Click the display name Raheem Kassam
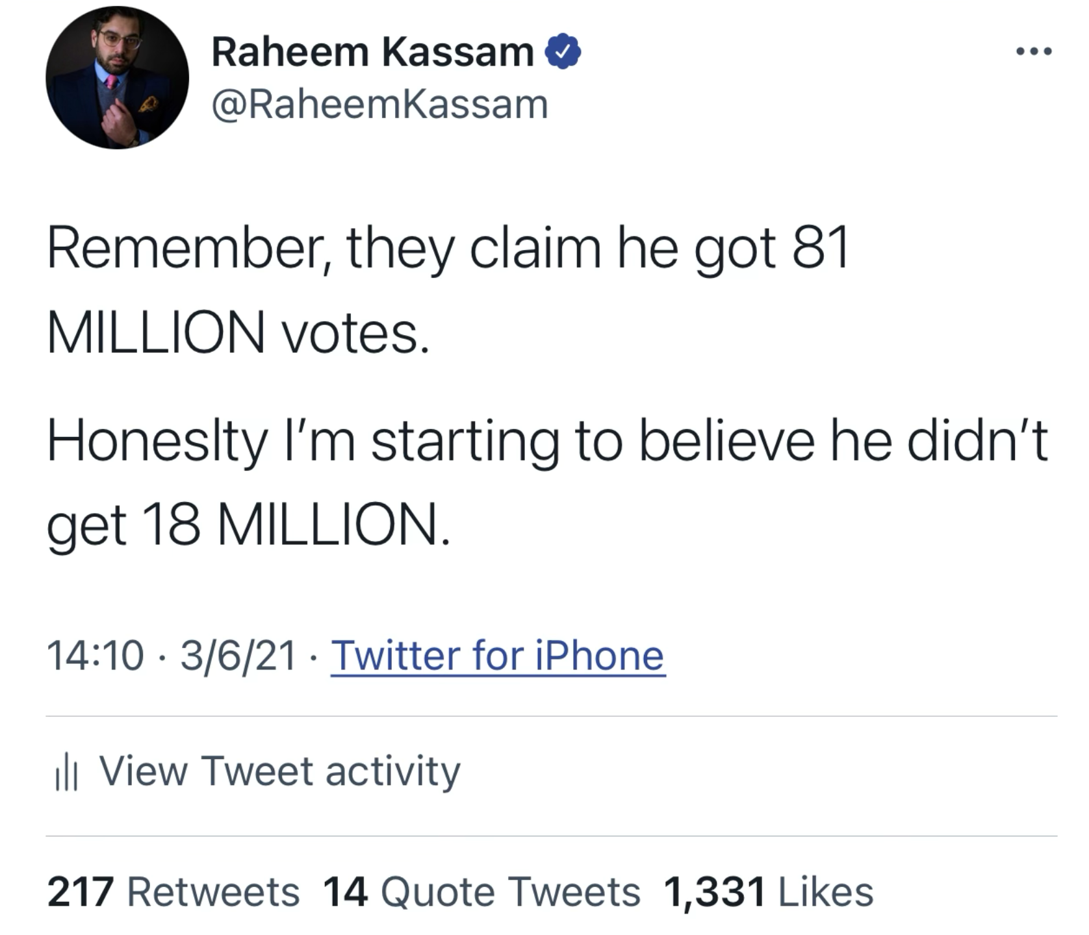The height and width of the screenshot is (935, 1089). (x=372, y=52)
